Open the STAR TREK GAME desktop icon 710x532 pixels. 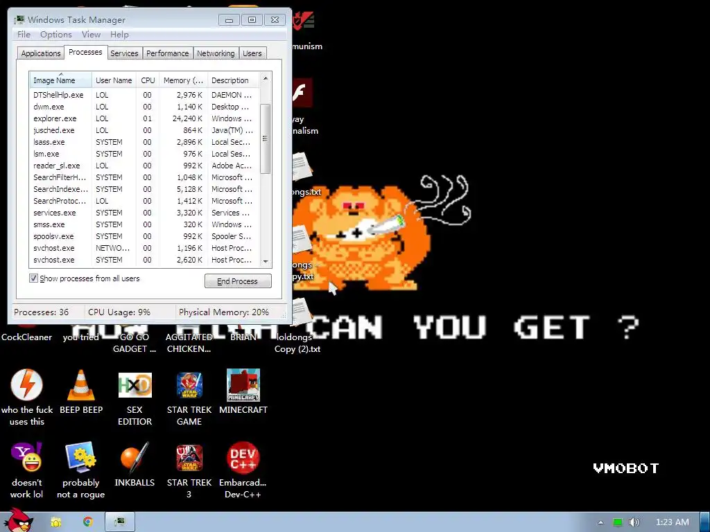coord(189,397)
